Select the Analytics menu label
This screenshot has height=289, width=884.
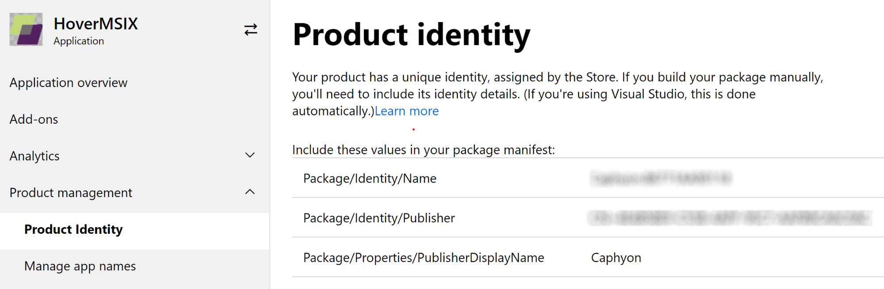pyautogui.click(x=34, y=156)
